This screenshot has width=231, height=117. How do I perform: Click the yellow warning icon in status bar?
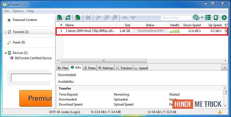(220, 112)
